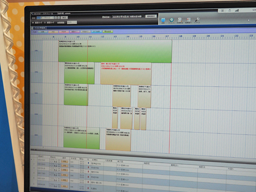
Task: Click the 21 hour mark on timeline
Action: click(x=222, y=36)
